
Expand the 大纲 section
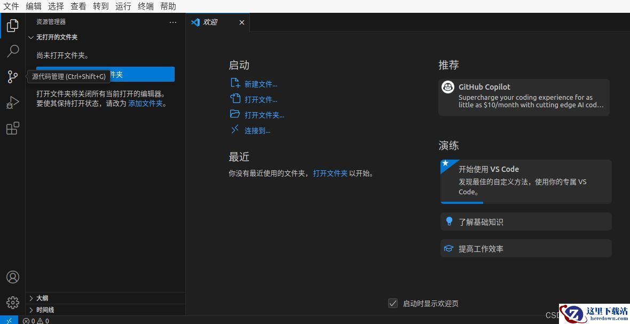tap(31, 298)
